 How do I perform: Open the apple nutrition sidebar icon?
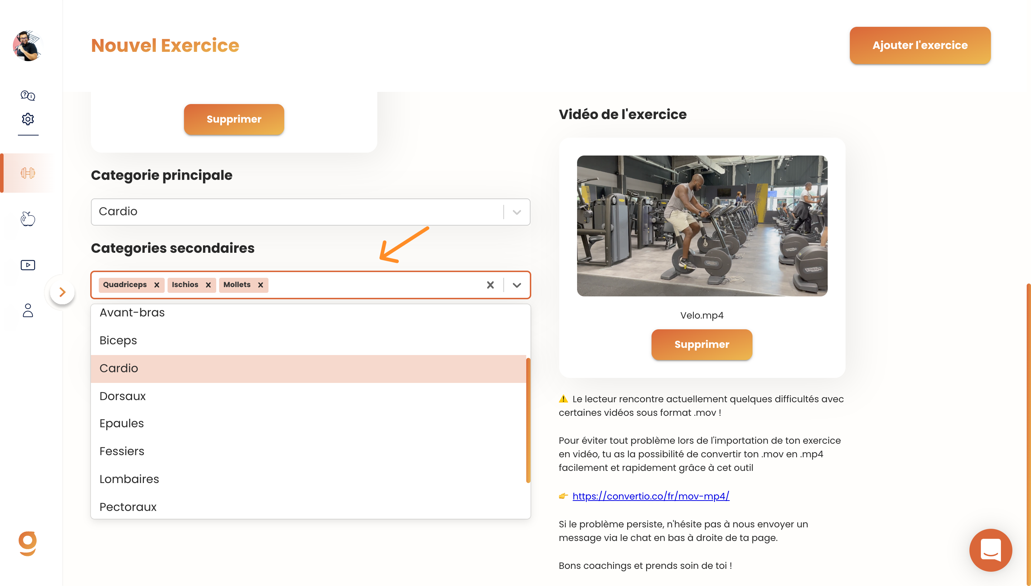28,218
